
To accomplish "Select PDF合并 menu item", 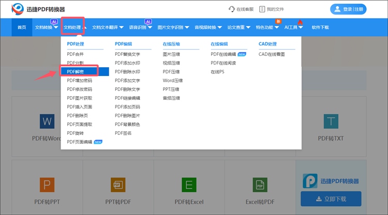I will (75, 54).
